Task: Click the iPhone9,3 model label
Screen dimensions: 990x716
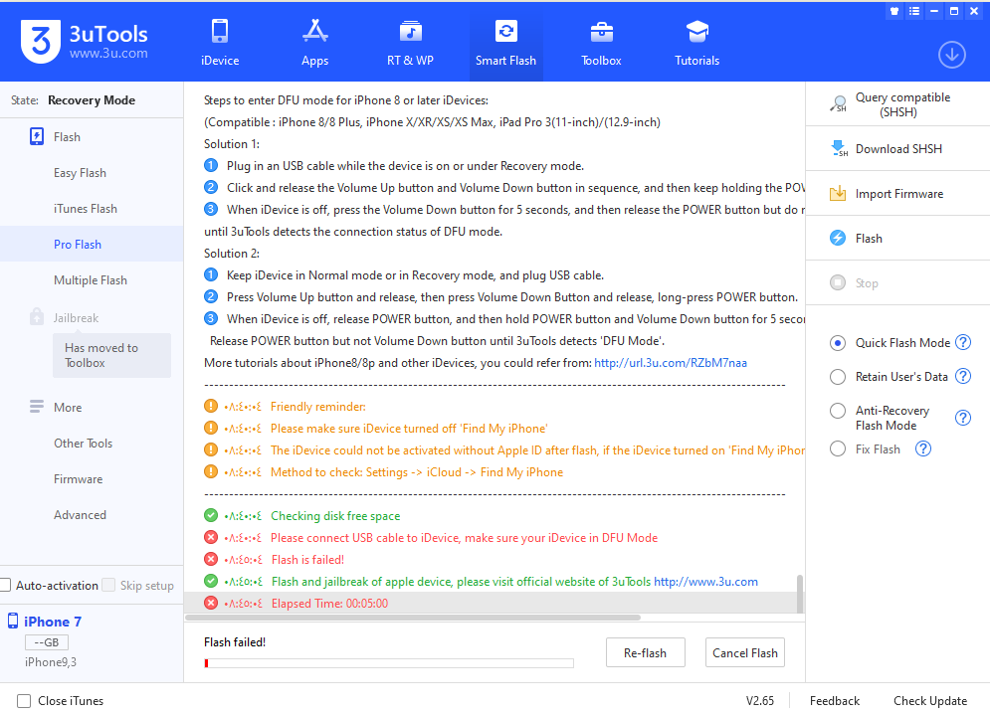Action: tap(51, 661)
